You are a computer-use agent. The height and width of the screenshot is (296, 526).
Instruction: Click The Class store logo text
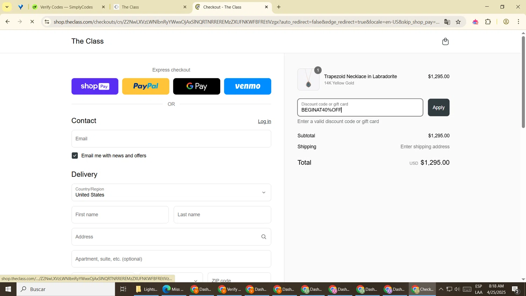tap(87, 41)
